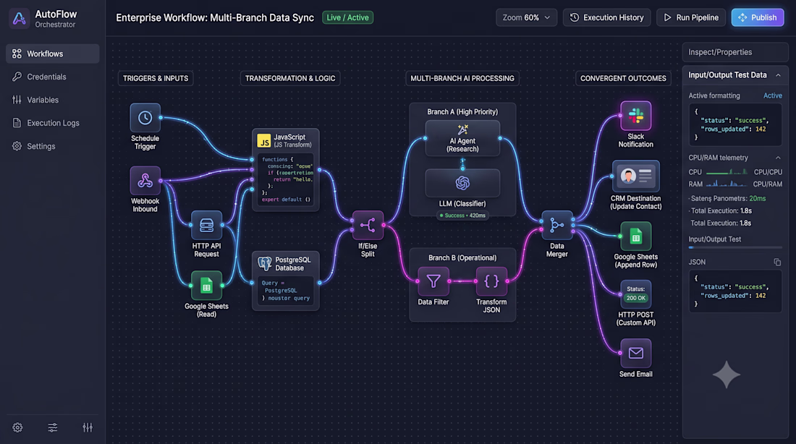Click the JS icon on the JavaScript node

point(264,141)
